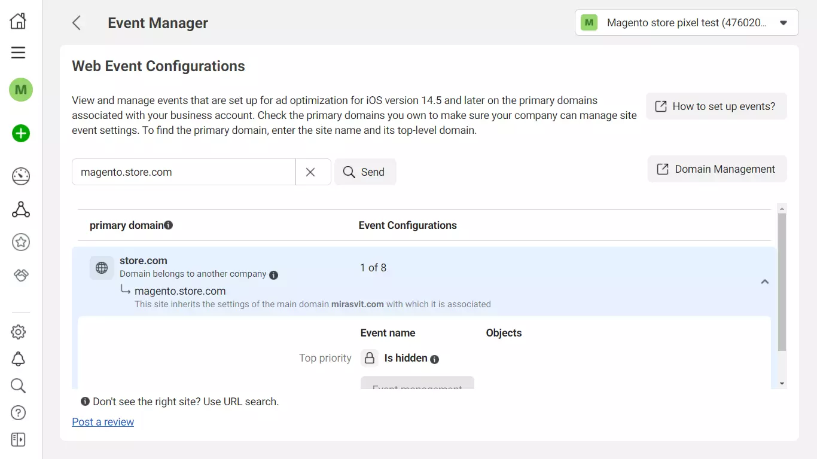Open the star icon in sidebar
817x459 pixels.
pos(21,242)
